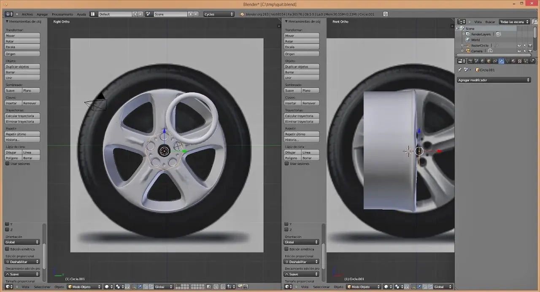Switch to Render properties tab icon
The height and width of the screenshot is (292, 540).
pos(470,61)
